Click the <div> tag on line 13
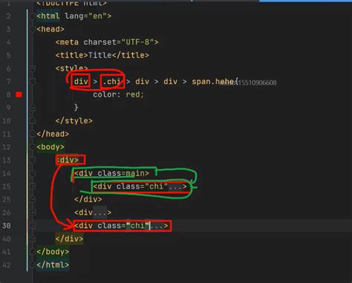The height and width of the screenshot is (283, 352). pyautogui.click(x=67, y=160)
